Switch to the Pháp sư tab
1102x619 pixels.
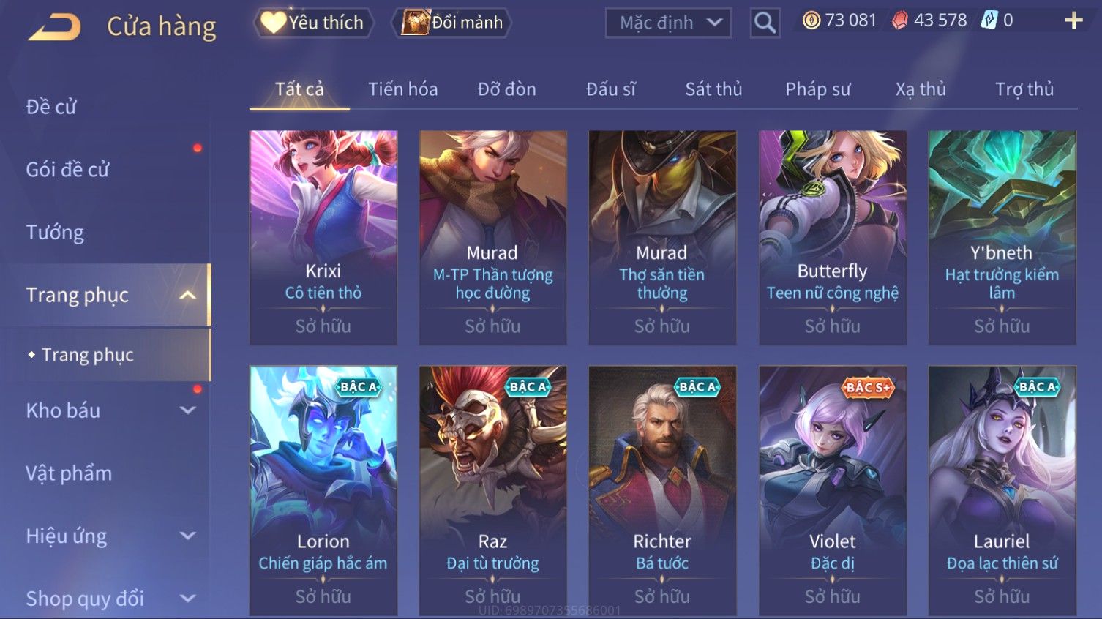point(818,89)
